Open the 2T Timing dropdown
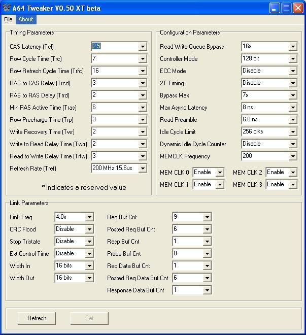This screenshot has width=306, height=335. pos(293,83)
